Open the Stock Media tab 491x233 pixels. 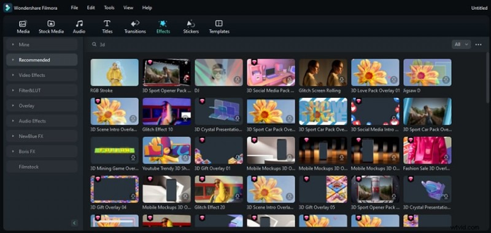(51, 27)
